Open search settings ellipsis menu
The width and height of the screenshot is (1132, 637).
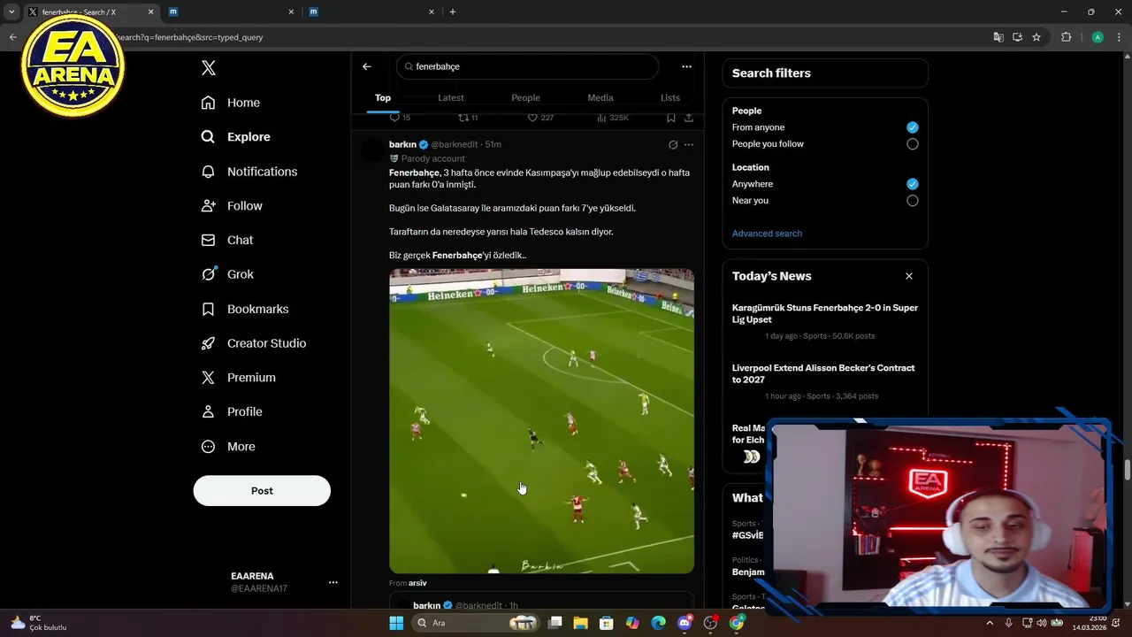(686, 66)
